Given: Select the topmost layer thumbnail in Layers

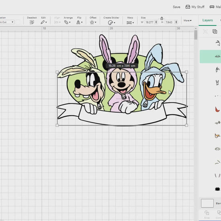Looking at the screenshot, I should tap(218, 43).
